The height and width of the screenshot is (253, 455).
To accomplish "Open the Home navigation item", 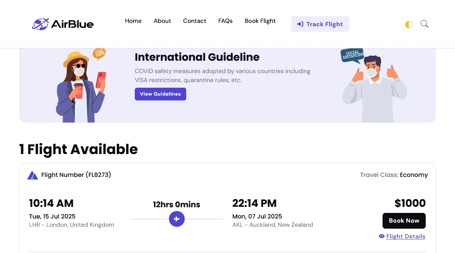I will (x=133, y=21).
